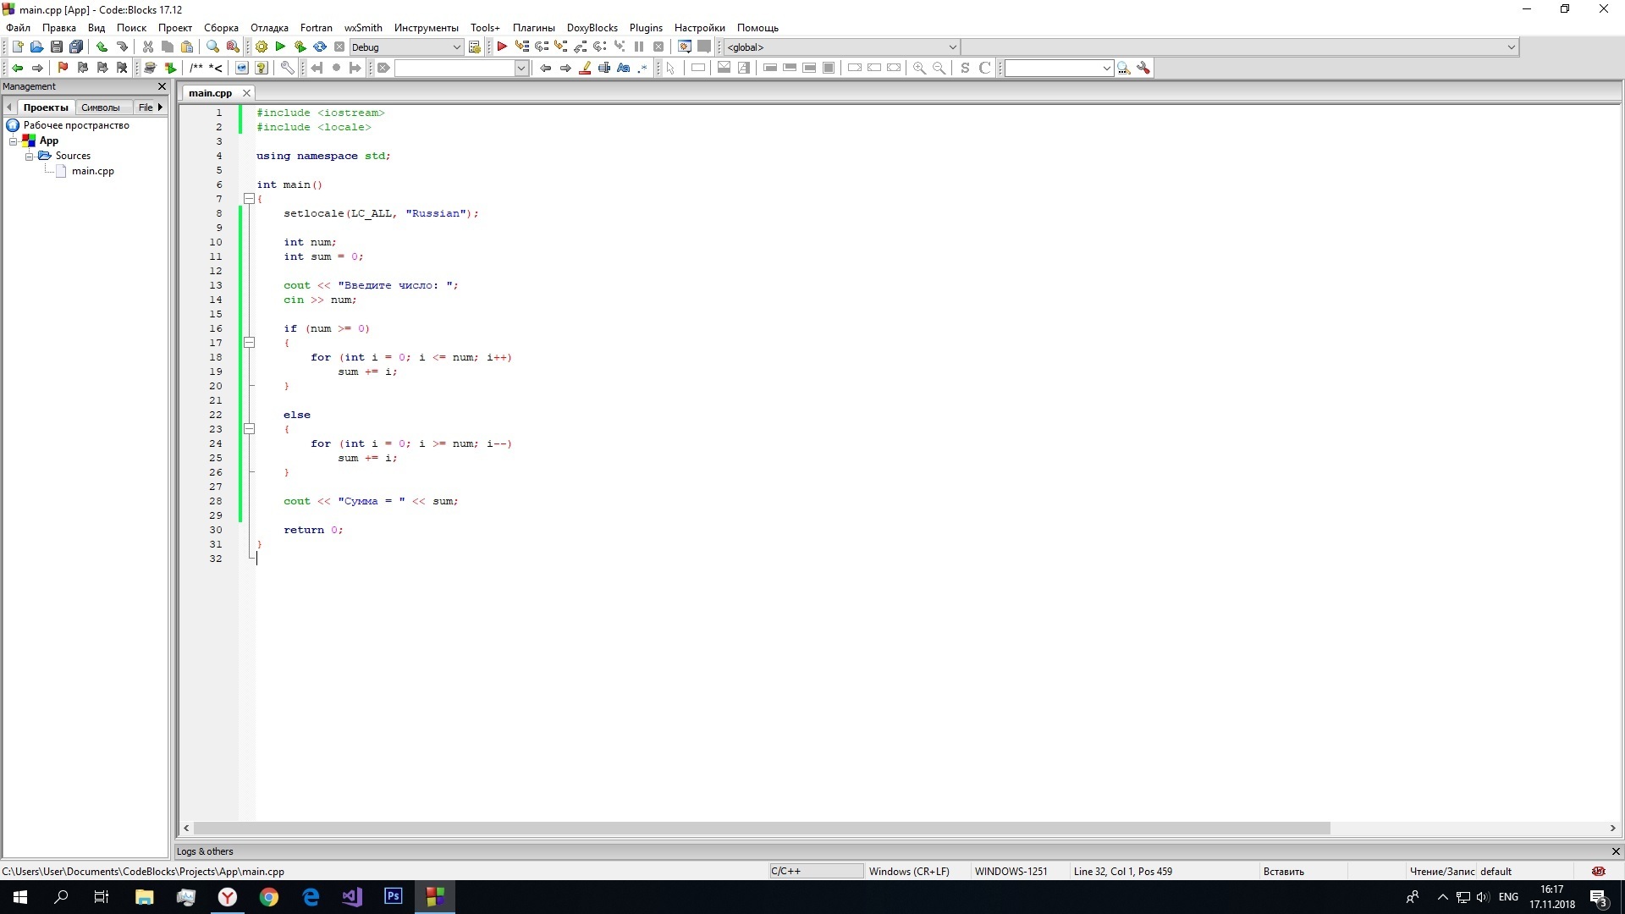Collapse code fold at line 7

(x=249, y=199)
